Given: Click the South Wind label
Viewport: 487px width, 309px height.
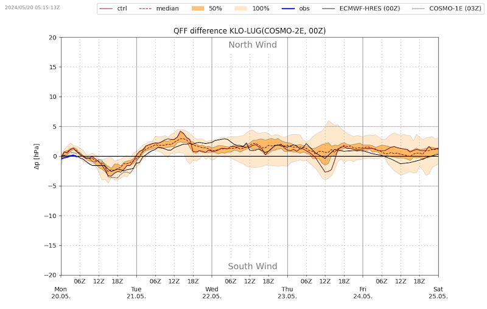Looking at the screenshot, I should pos(253,267).
